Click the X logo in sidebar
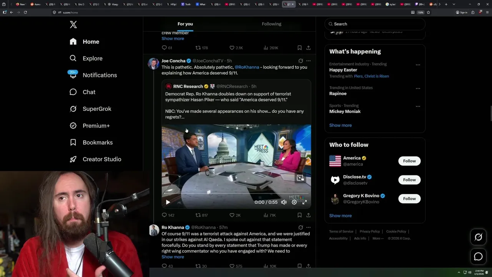Image resolution: width=492 pixels, height=277 pixels. (x=73, y=25)
